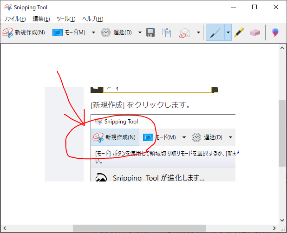Image resolution: width=287 pixels, height=233 pixels.
Task: Copy the snip using the copy icon
Action: tap(167, 32)
